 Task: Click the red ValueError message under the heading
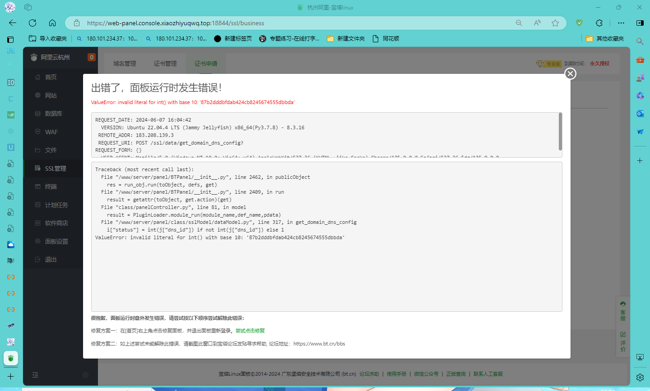point(193,102)
